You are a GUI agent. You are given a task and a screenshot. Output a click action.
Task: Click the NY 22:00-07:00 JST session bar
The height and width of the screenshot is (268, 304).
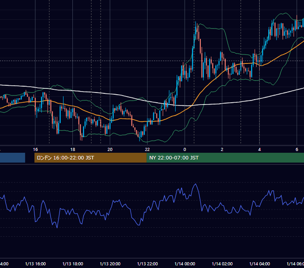pos(225,158)
